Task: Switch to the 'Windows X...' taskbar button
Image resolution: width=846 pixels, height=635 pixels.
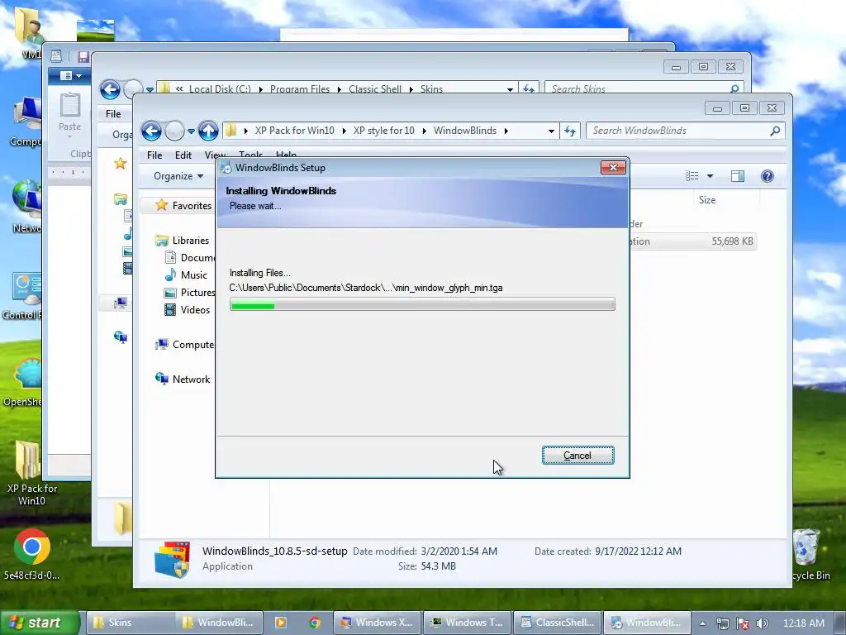Action: 377,623
